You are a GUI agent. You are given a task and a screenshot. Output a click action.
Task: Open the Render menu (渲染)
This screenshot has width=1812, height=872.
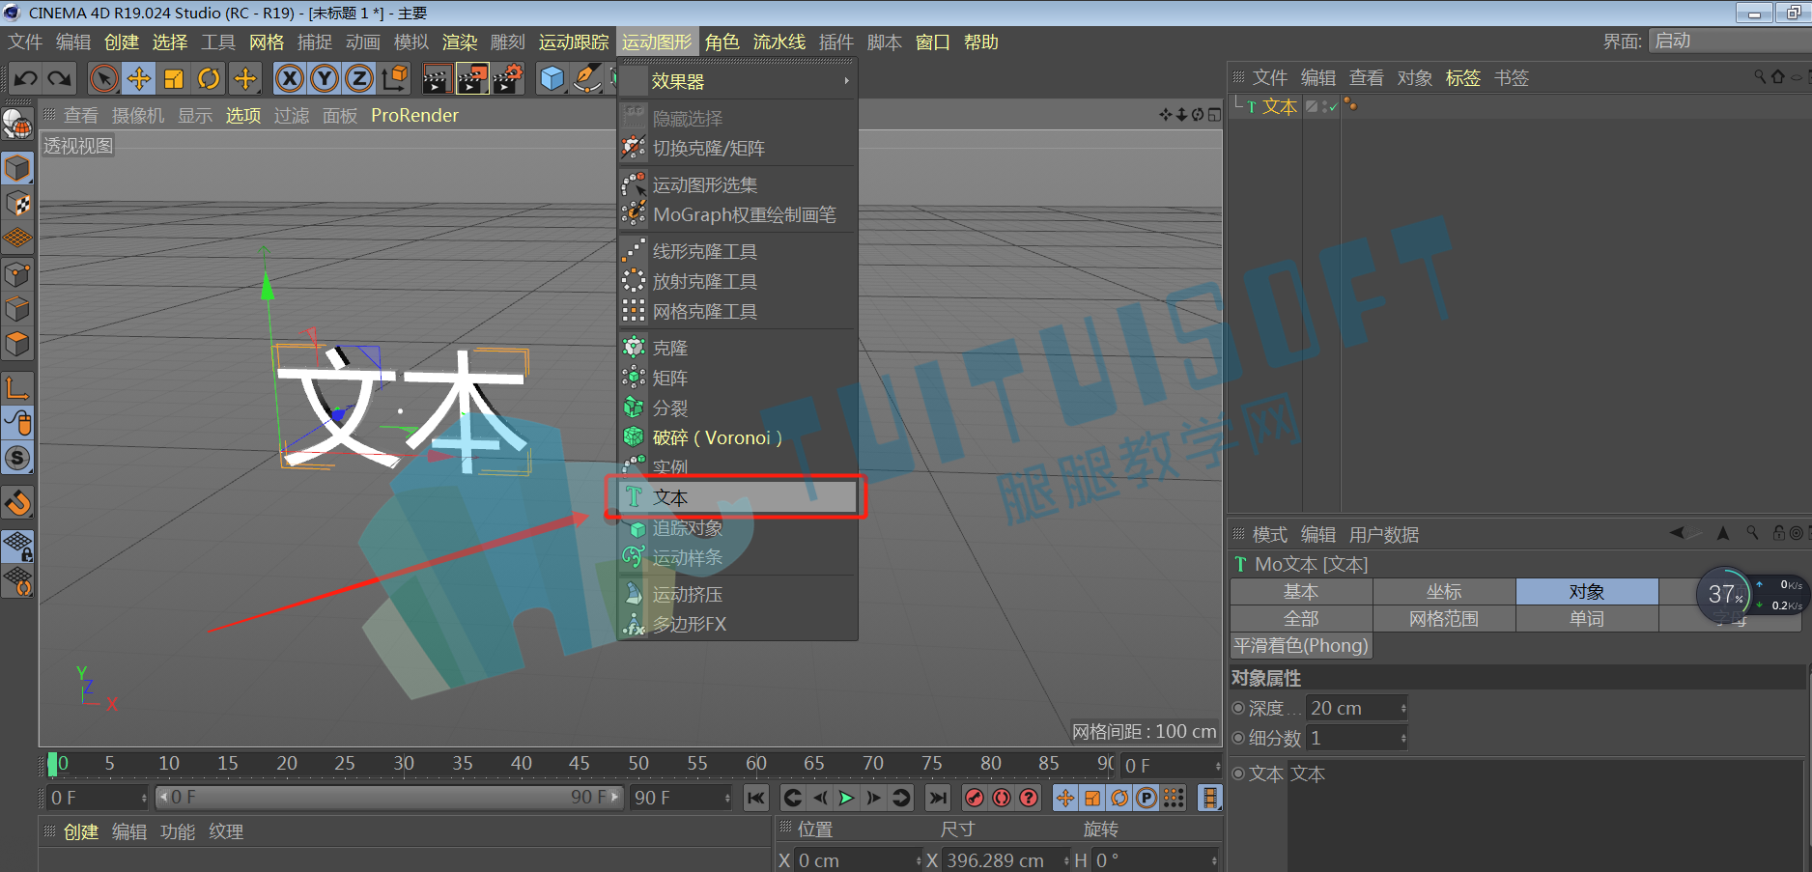coord(460,42)
